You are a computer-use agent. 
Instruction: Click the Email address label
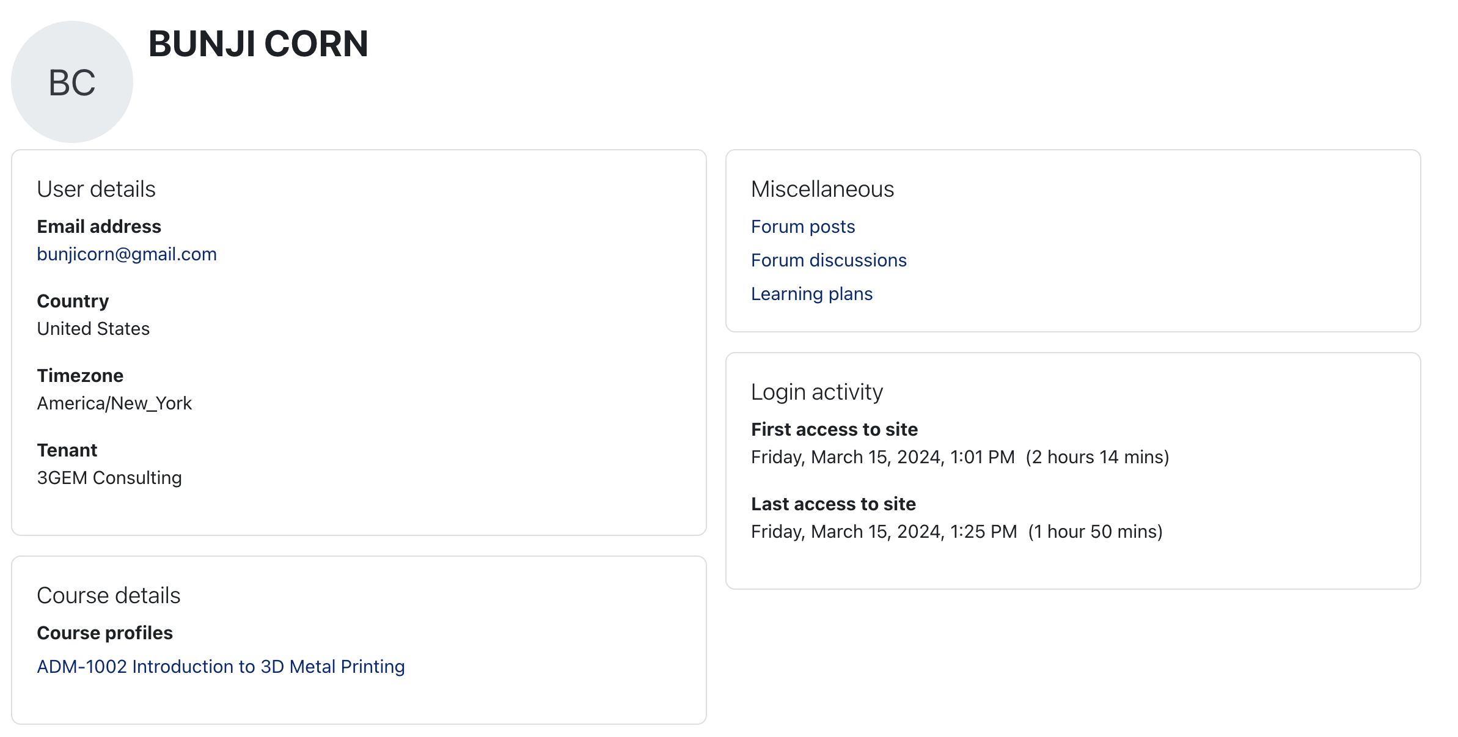(99, 227)
